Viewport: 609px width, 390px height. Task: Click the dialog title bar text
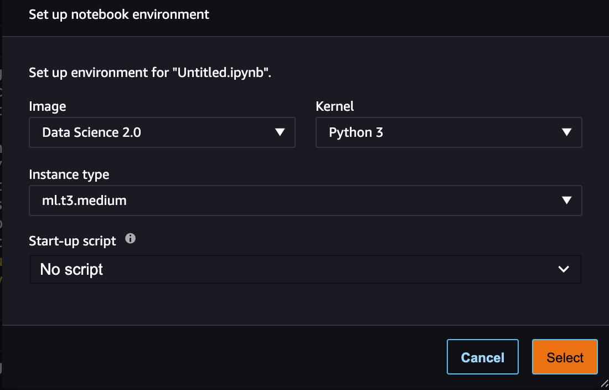click(x=119, y=14)
